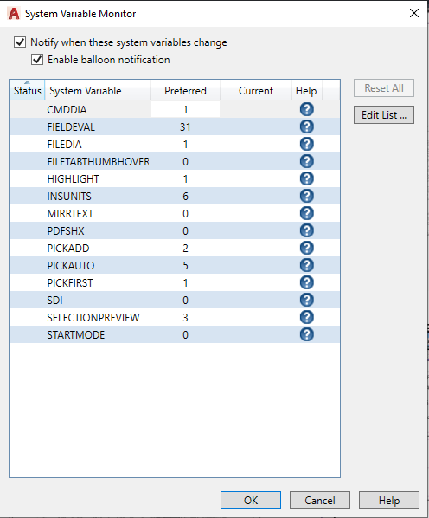The image size is (429, 518).
Task: Toggle Enable balloon notification checkbox
Action: tap(37, 60)
